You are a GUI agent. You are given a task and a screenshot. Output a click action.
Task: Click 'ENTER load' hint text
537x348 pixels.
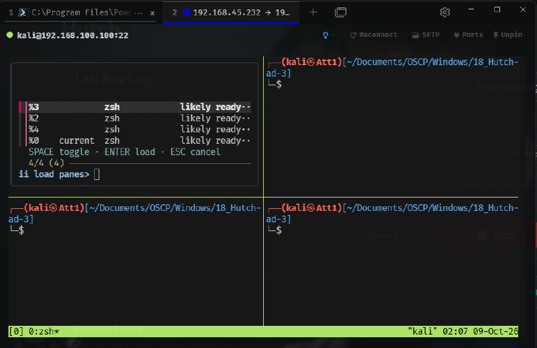click(x=130, y=152)
